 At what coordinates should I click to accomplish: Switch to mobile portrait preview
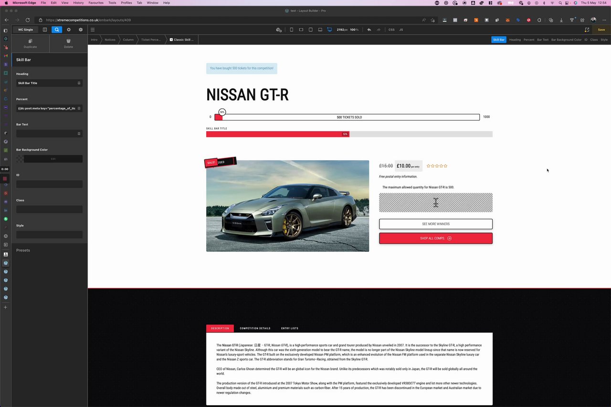pyautogui.click(x=292, y=30)
